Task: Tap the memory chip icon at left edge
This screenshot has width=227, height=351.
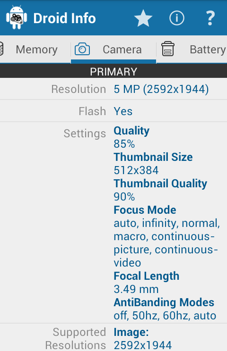Action: (x=1, y=49)
